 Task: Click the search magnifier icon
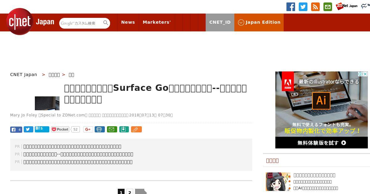tap(106, 23)
